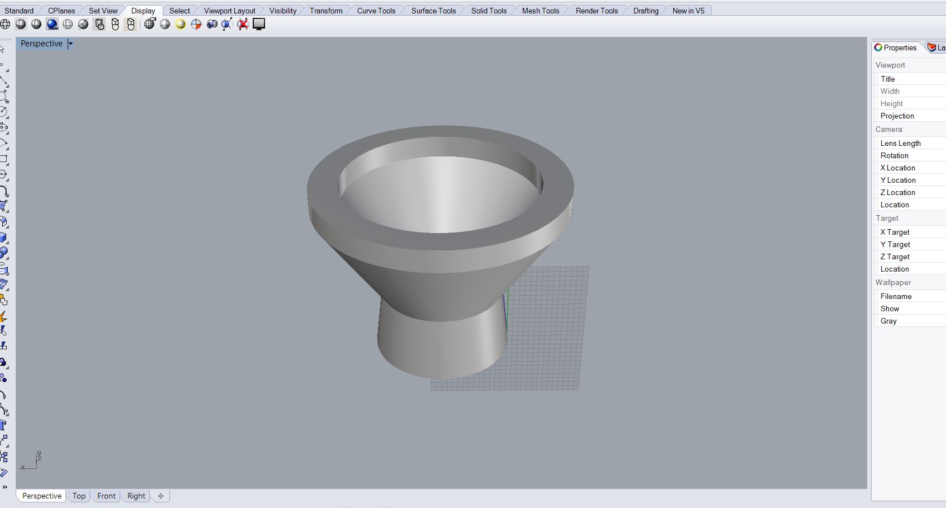The height and width of the screenshot is (508, 946).
Task: Select the Fillet curves tool icon
Action: pos(3,191)
